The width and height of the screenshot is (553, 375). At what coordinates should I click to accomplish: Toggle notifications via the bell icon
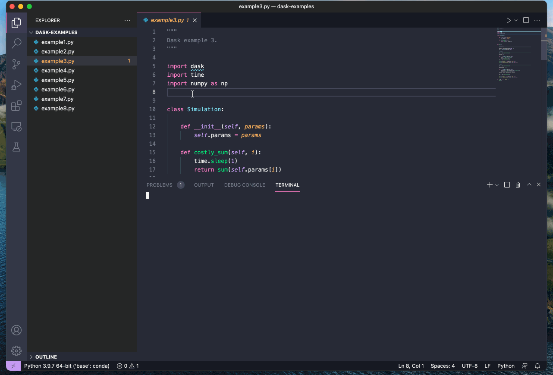pos(537,366)
